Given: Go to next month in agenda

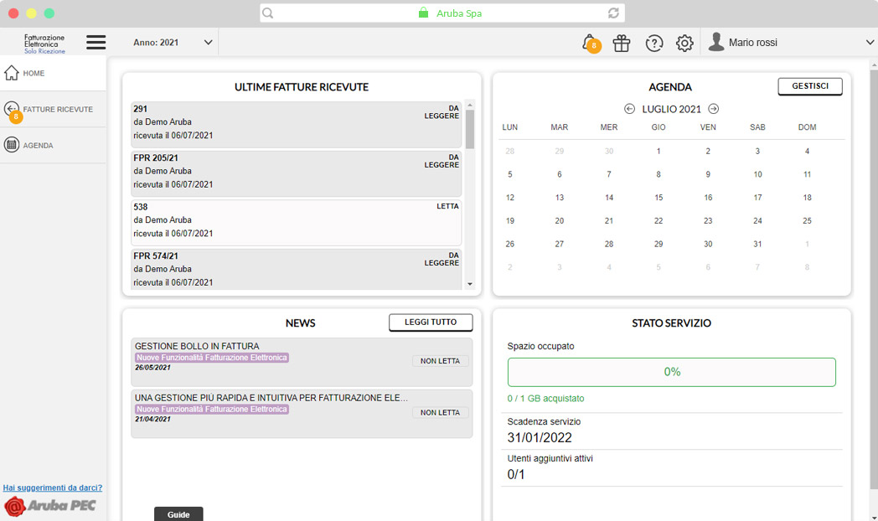Looking at the screenshot, I should tap(713, 109).
